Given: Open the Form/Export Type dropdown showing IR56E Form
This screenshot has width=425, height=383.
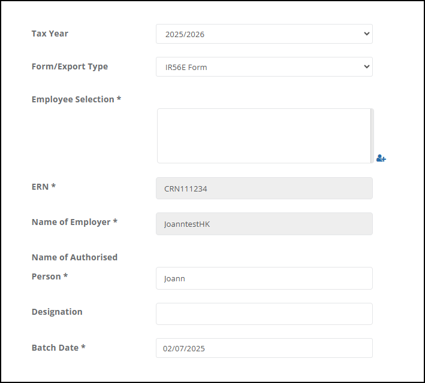Looking at the screenshot, I should tap(264, 66).
